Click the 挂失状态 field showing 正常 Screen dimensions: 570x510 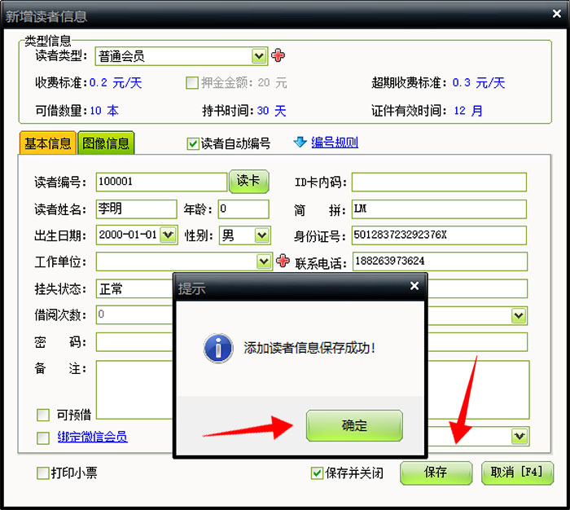pos(134,289)
